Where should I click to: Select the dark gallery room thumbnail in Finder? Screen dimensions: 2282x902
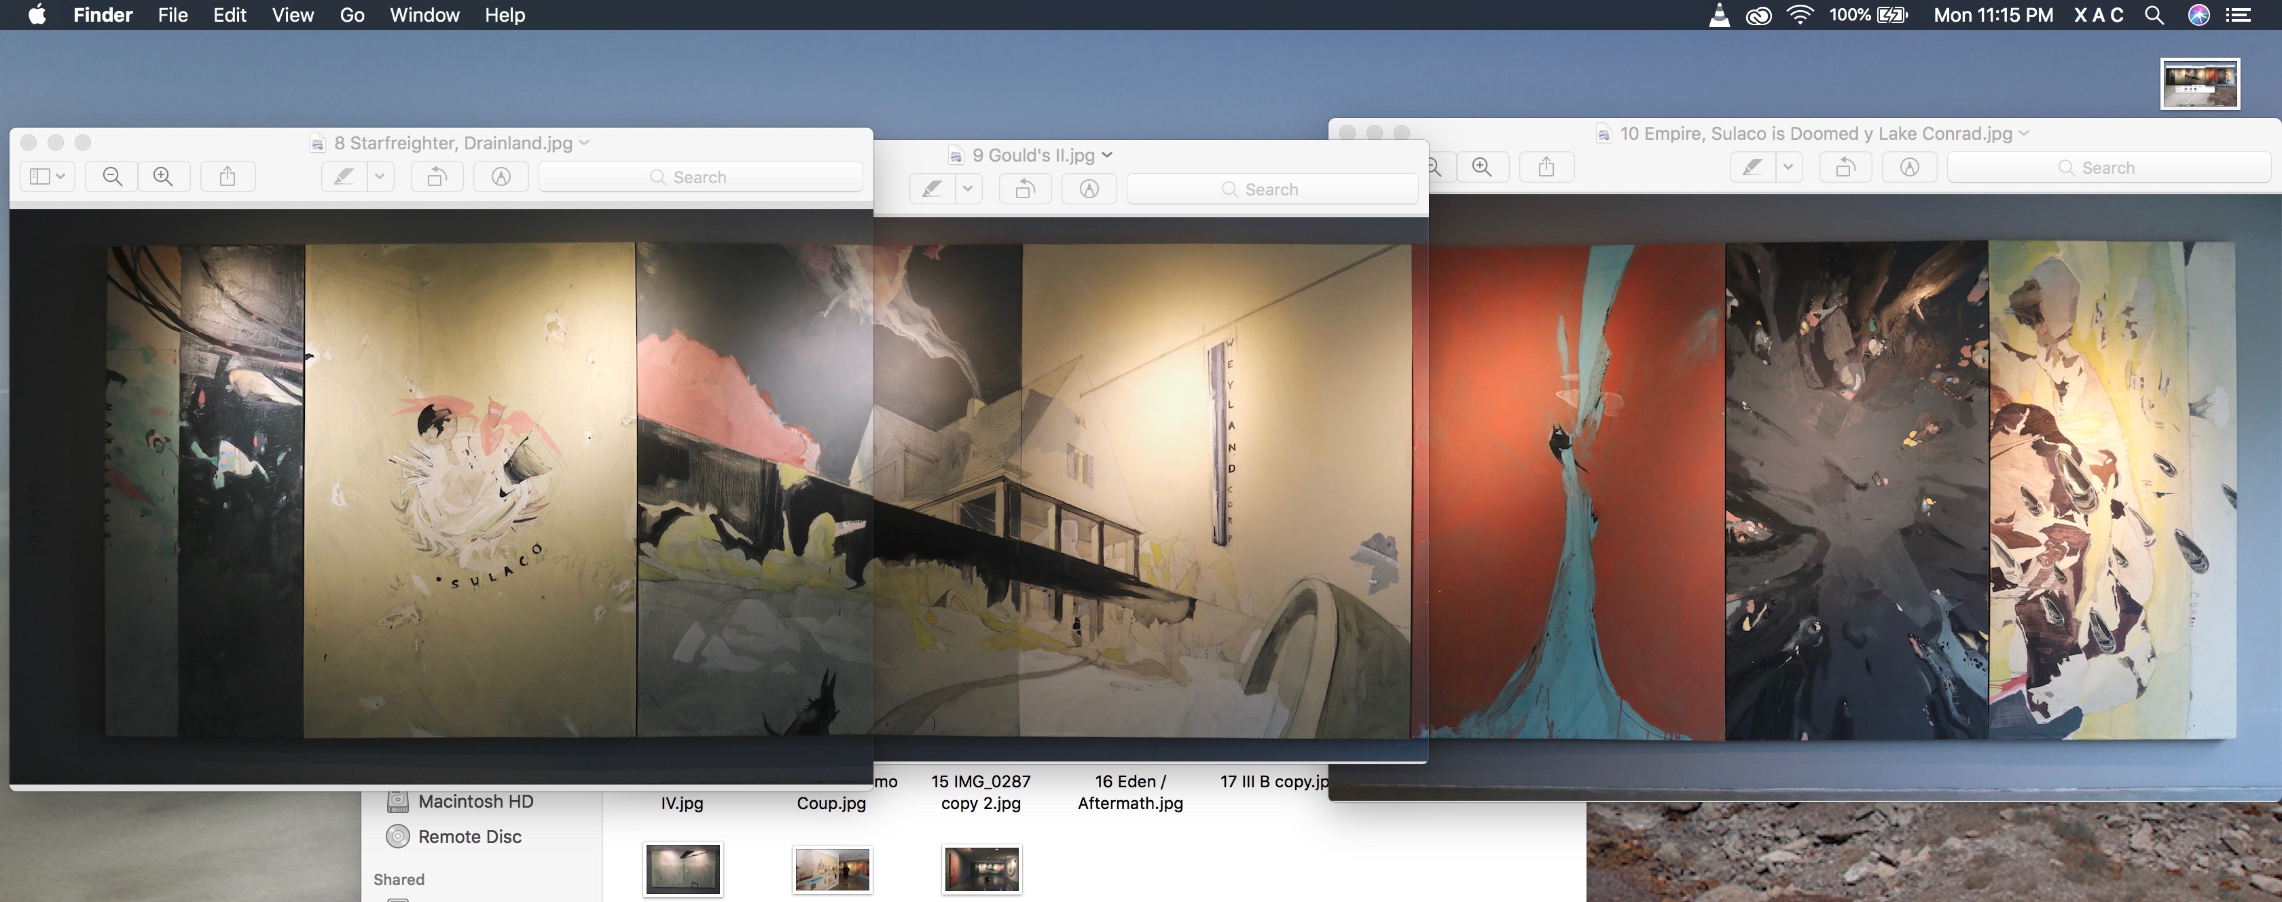(981, 869)
